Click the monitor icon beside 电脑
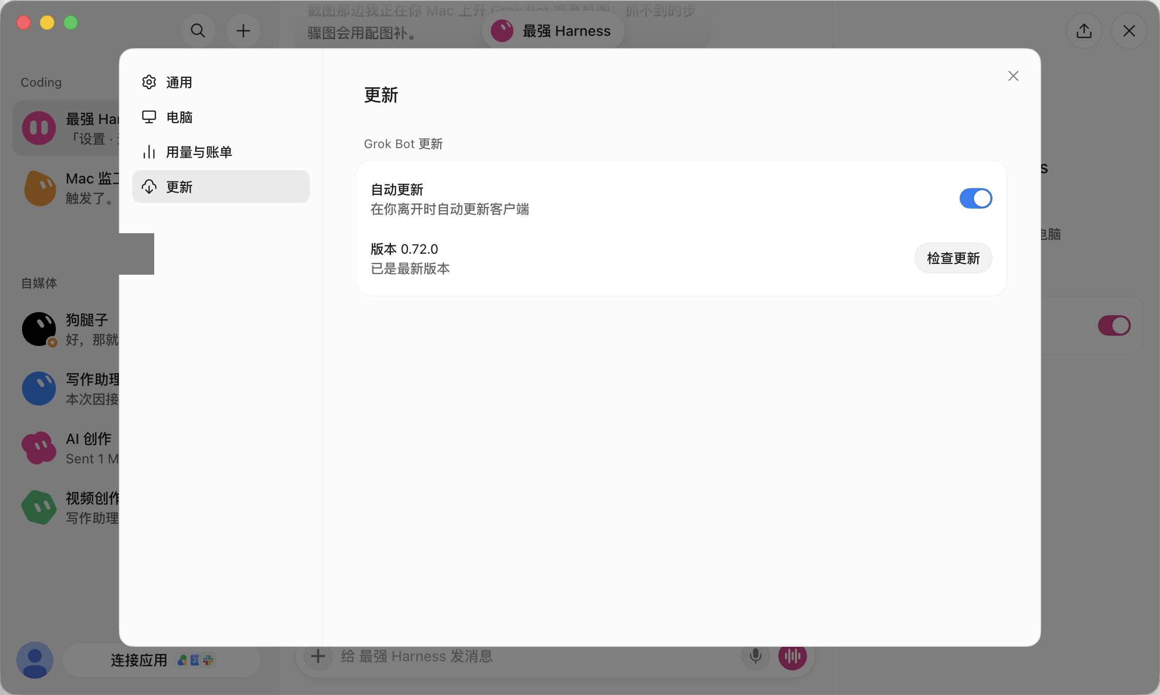This screenshot has width=1160, height=695. (149, 117)
